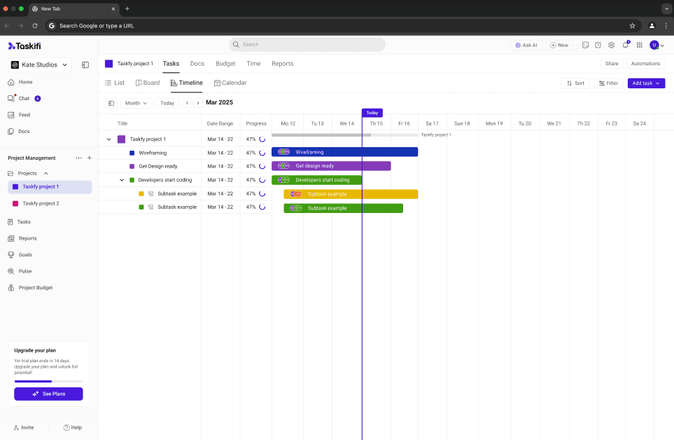Open Project Management more options dots
674x440 pixels.
tap(78, 158)
